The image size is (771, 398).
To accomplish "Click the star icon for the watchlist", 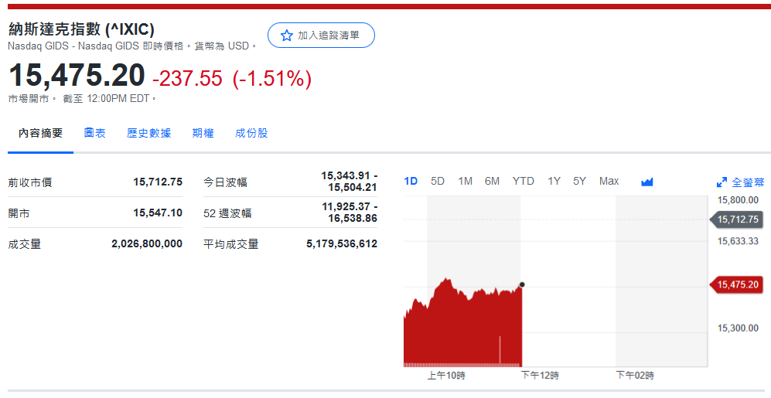I will (x=287, y=36).
